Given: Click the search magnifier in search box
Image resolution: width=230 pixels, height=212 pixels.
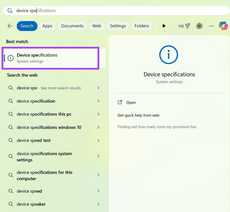Looking at the screenshot, I should 10,11.
